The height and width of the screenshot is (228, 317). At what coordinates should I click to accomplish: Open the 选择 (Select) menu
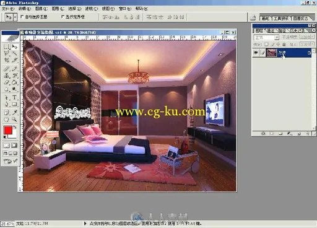point(74,9)
